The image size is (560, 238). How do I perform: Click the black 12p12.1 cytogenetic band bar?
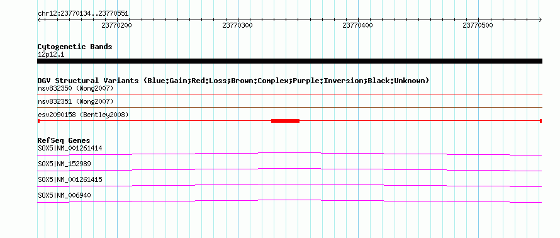(289, 61)
